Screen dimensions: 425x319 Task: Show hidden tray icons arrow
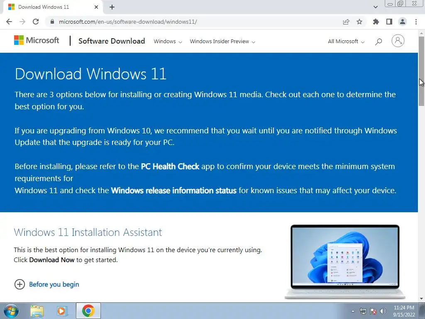coord(353,311)
